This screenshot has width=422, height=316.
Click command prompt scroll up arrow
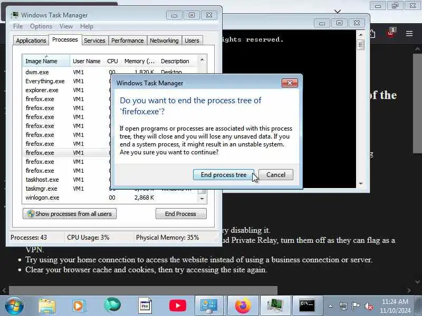click(x=361, y=35)
